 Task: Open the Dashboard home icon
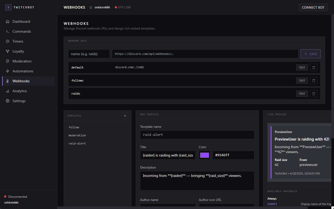pos(8,21)
